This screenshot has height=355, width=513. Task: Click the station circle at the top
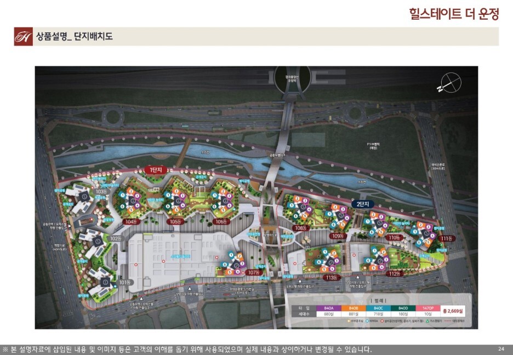click(x=292, y=79)
